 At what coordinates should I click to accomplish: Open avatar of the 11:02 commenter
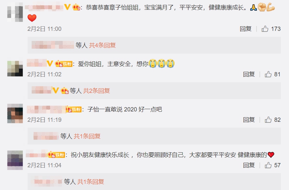15,69
